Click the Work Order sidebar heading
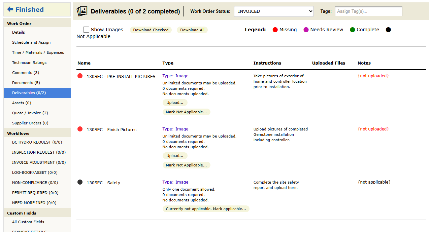 (x=19, y=24)
